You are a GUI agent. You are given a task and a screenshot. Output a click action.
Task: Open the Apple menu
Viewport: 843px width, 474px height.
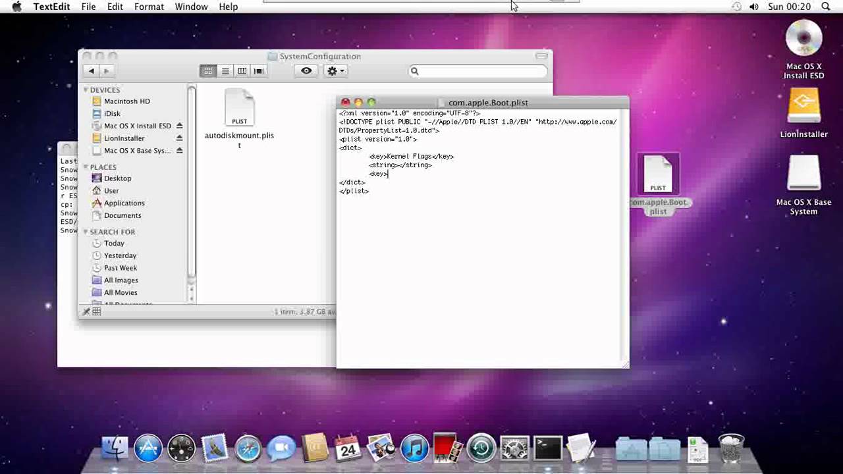click(16, 7)
